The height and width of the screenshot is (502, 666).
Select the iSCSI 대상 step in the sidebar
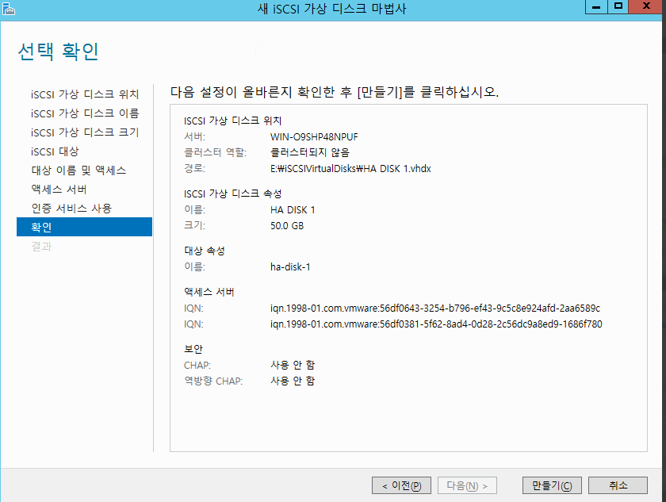[55, 151]
